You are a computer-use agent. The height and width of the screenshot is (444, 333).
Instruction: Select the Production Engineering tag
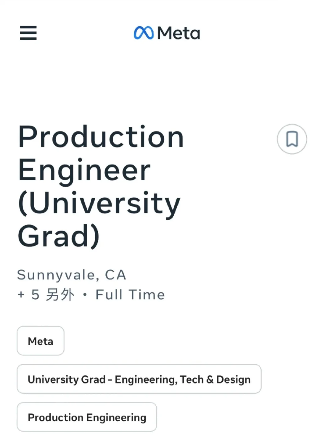pyautogui.click(x=87, y=417)
